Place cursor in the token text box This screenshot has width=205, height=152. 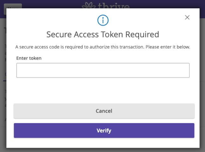[x=103, y=70]
